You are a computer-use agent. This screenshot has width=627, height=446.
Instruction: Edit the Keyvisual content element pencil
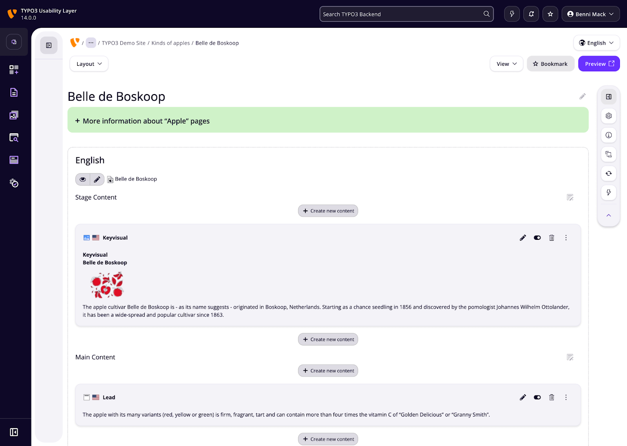coord(523,238)
